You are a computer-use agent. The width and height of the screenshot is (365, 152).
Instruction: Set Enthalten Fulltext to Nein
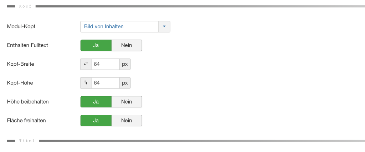(x=127, y=45)
